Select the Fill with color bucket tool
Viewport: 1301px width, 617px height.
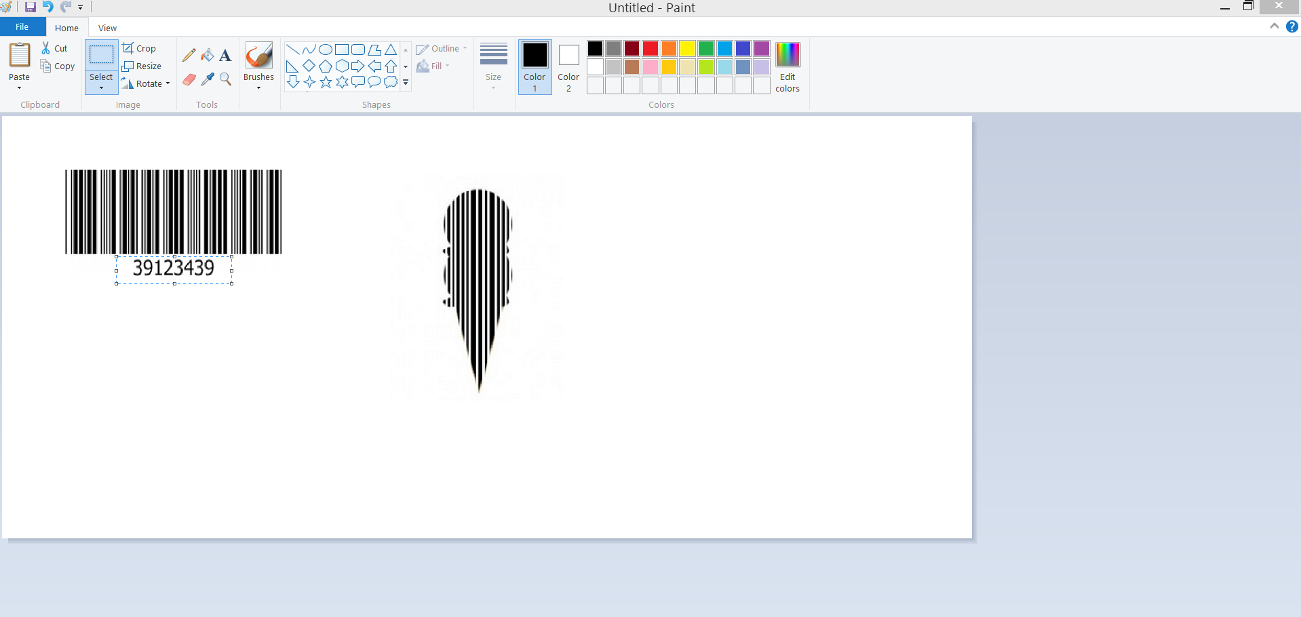coord(208,55)
